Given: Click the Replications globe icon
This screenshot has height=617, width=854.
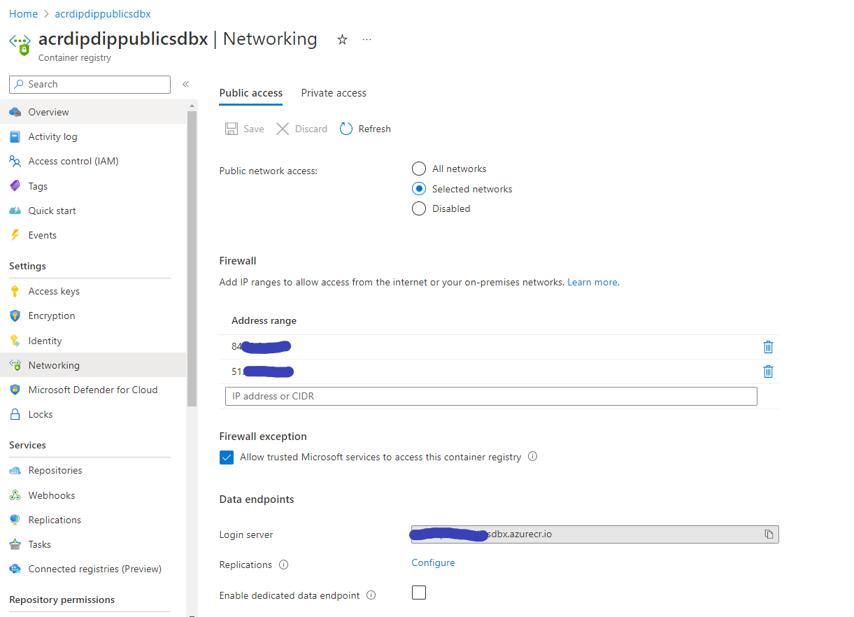Looking at the screenshot, I should [x=15, y=520].
